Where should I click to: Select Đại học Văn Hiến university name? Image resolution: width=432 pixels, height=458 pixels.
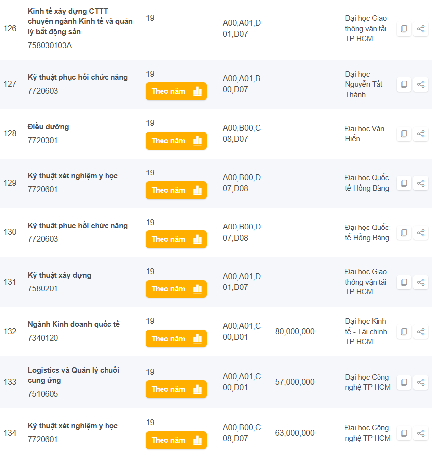(365, 134)
